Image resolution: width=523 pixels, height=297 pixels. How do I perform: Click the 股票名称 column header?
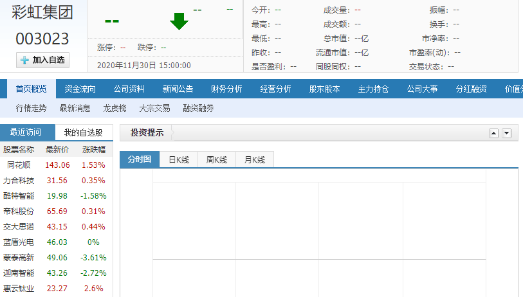19,150
